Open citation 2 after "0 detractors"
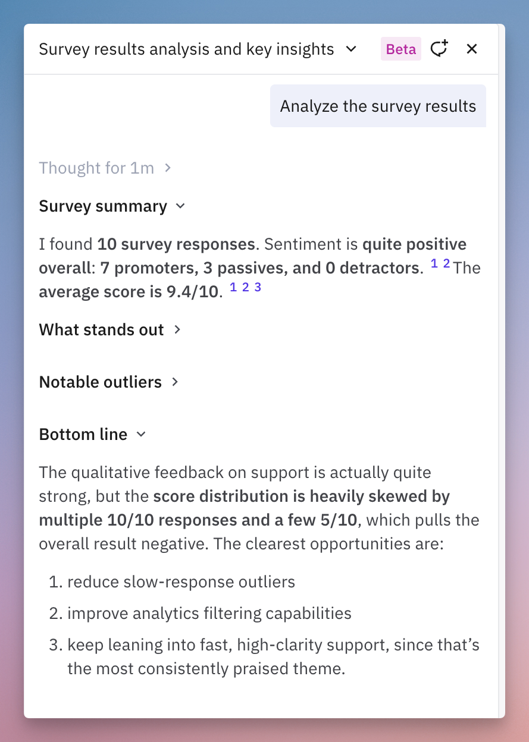Viewport: 529px width, 742px height. pos(446,263)
